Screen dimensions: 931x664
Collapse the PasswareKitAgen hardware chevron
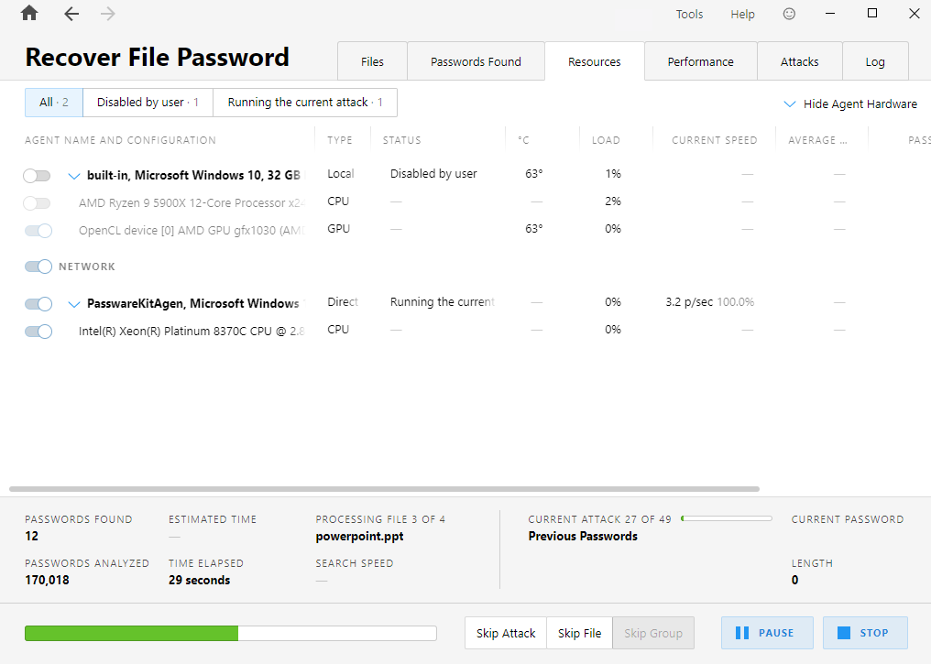pyautogui.click(x=74, y=304)
